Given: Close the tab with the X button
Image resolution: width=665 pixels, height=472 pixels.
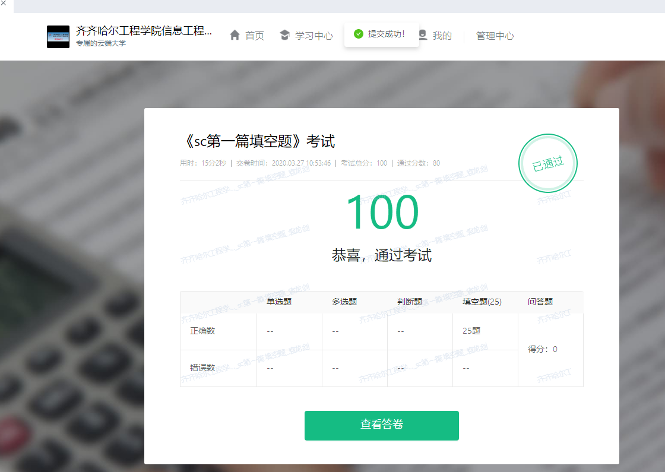Looking at the screenshot, I should point(4,4).
